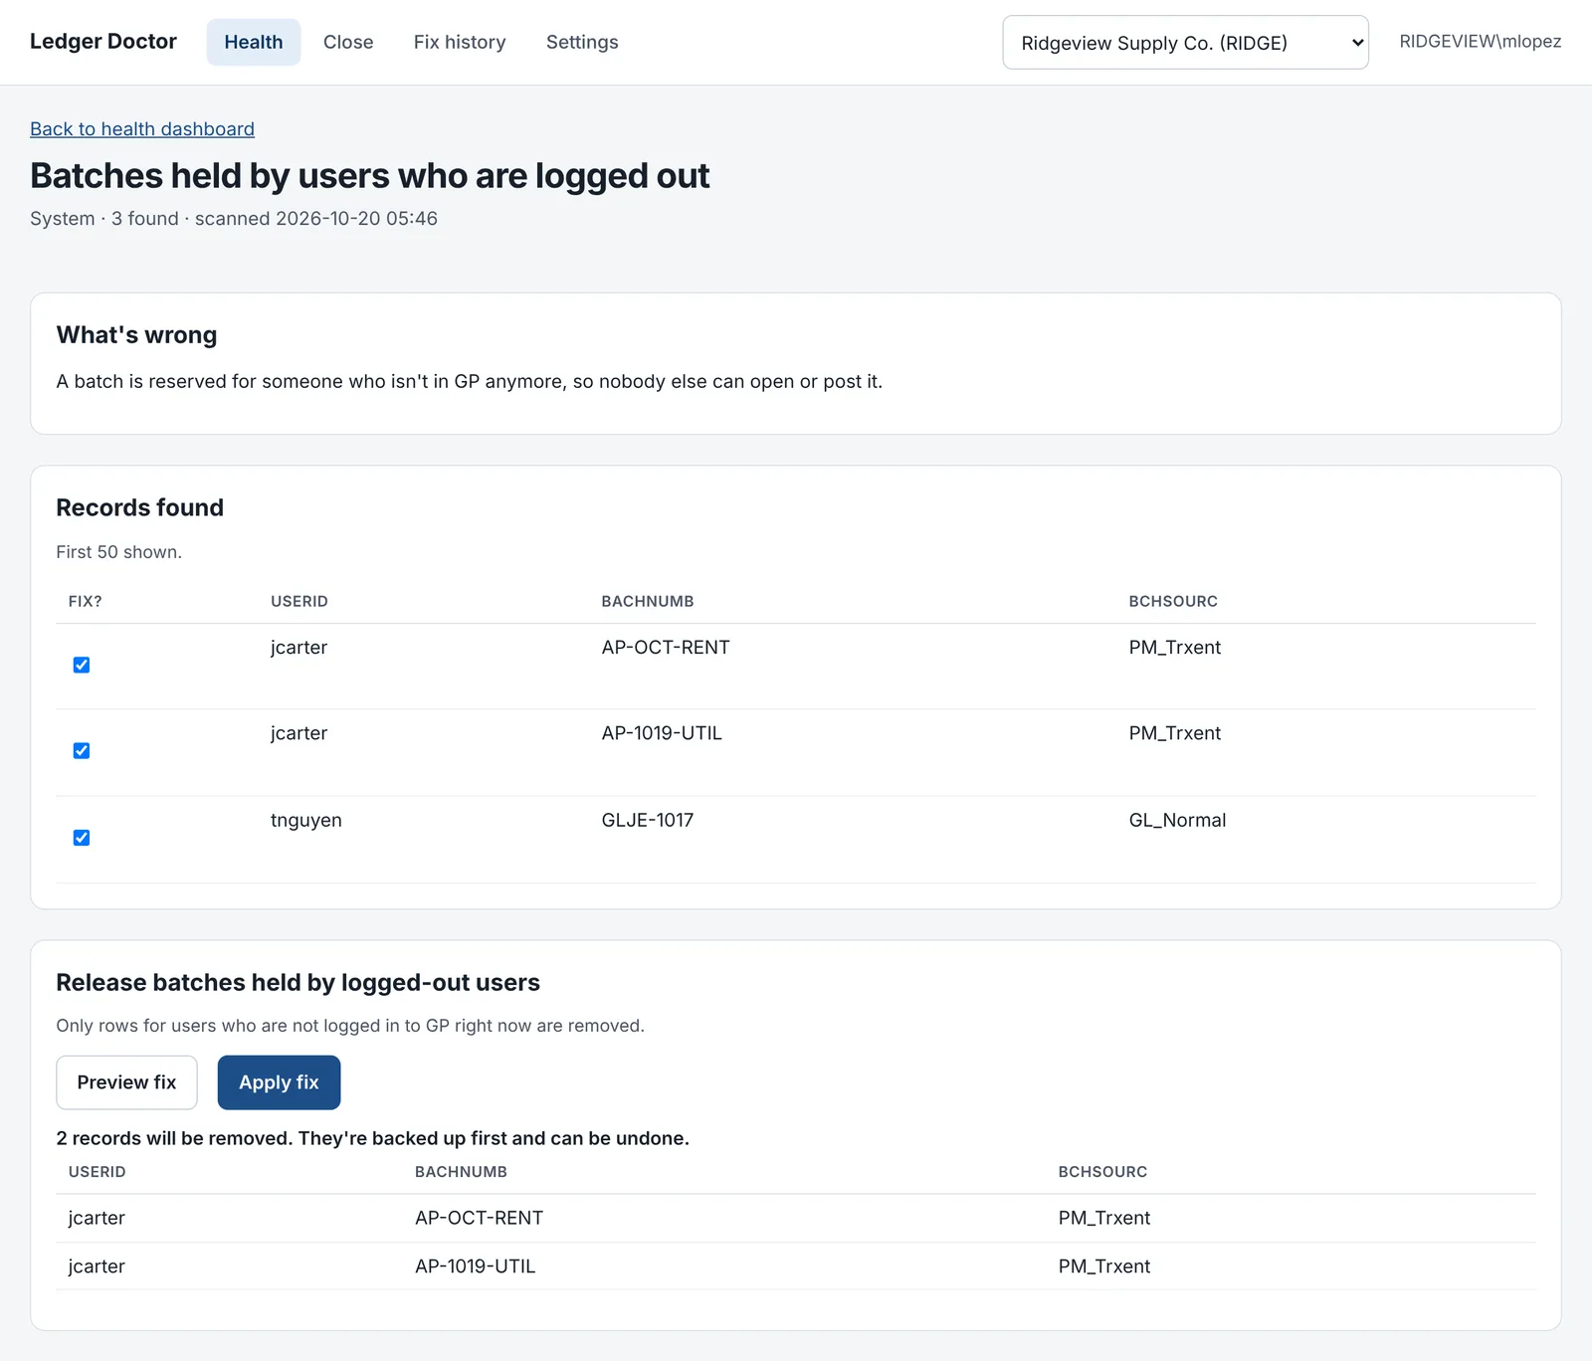This screenshot has height=1361, width=1592.
Task: Click AP-1019-UTIL in the preview results table
Action: tap(476, 1266)
